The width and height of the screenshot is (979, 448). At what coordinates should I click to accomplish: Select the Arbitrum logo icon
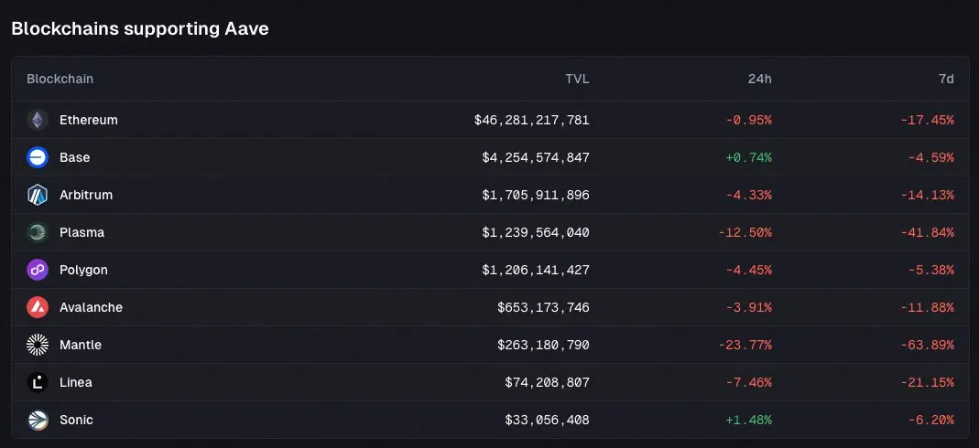point(38,195)
